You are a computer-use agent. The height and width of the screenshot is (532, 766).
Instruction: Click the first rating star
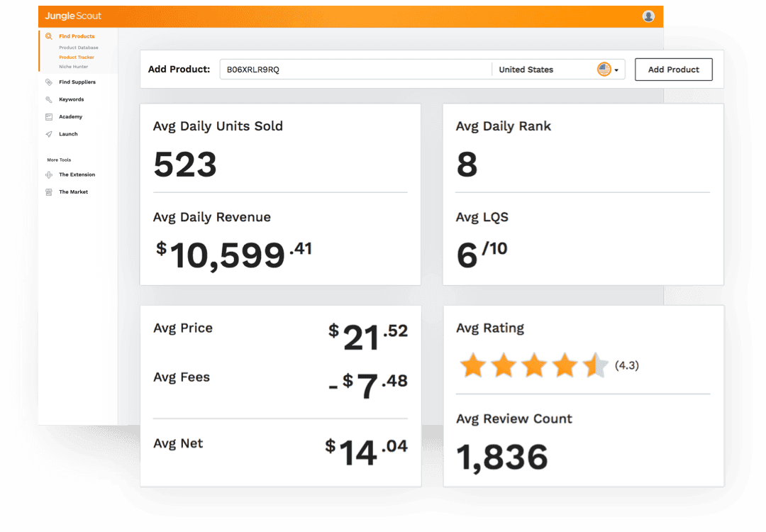click(x=473, y=365)
